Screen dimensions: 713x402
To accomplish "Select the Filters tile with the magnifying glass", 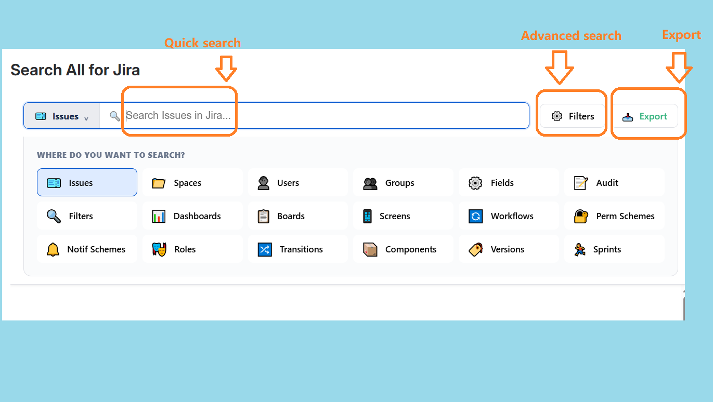I will (x=87, y=216).
